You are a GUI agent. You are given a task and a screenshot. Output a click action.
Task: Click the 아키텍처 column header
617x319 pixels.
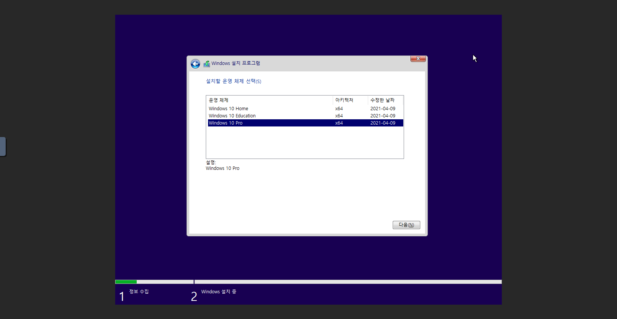coord(350,100)
